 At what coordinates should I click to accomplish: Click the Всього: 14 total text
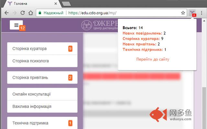tap(133, 28)
